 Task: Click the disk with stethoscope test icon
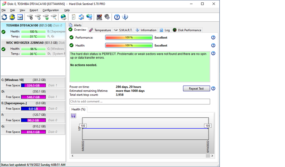click(30, 17)
